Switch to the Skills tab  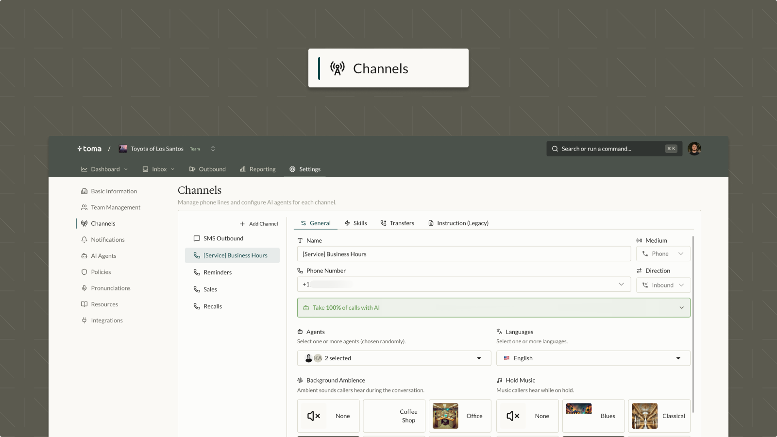[x=356, y=223]
